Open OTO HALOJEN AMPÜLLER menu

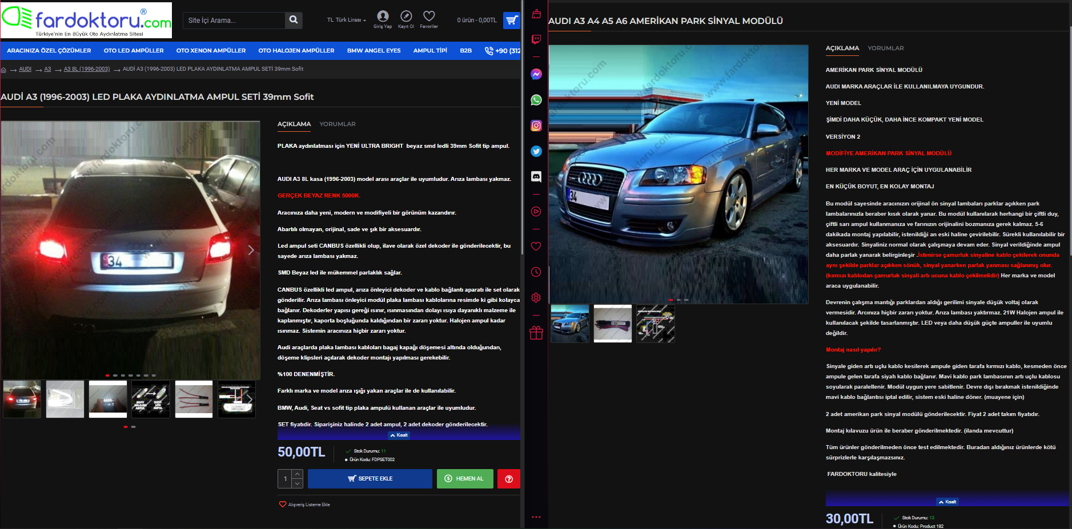click(x=296, y=51)
